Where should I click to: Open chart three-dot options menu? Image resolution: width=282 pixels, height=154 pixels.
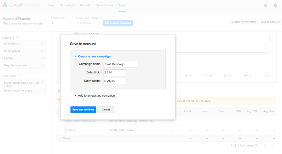pos(269,39)
